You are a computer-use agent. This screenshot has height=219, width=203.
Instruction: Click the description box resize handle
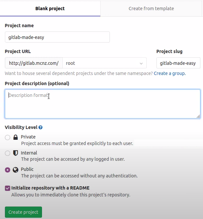(198, 116)
